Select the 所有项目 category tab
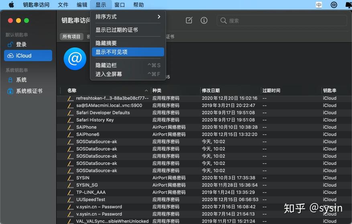352x224 pixels. 71,37
